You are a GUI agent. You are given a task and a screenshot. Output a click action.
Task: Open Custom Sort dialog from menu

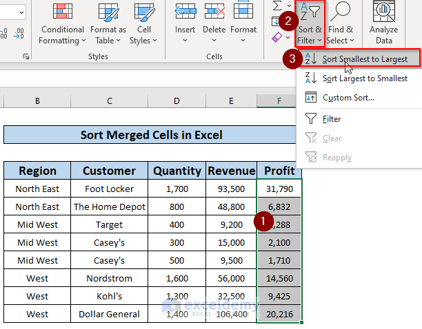click(348, 98)
